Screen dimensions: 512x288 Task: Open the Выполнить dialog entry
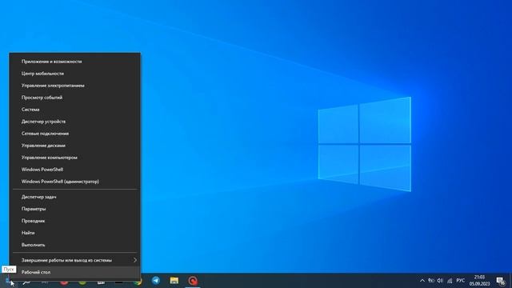[74, 245]
